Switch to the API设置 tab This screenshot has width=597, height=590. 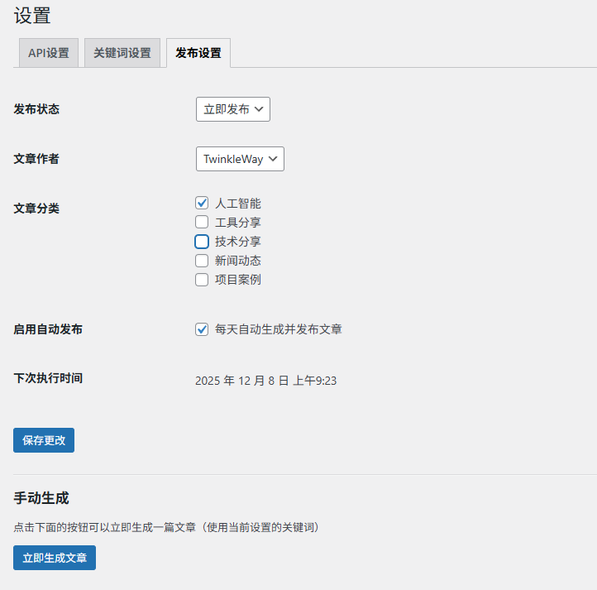click(x=49, y=53)
